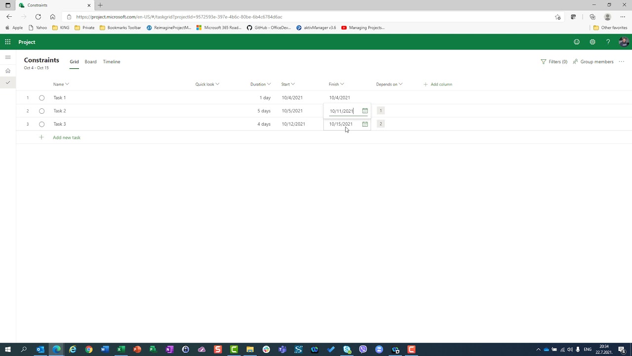Open Word from the taskbar
Image resolution: width=632 pixels, height=356 pixels.
pyautogui.click(x=105, y=350)
